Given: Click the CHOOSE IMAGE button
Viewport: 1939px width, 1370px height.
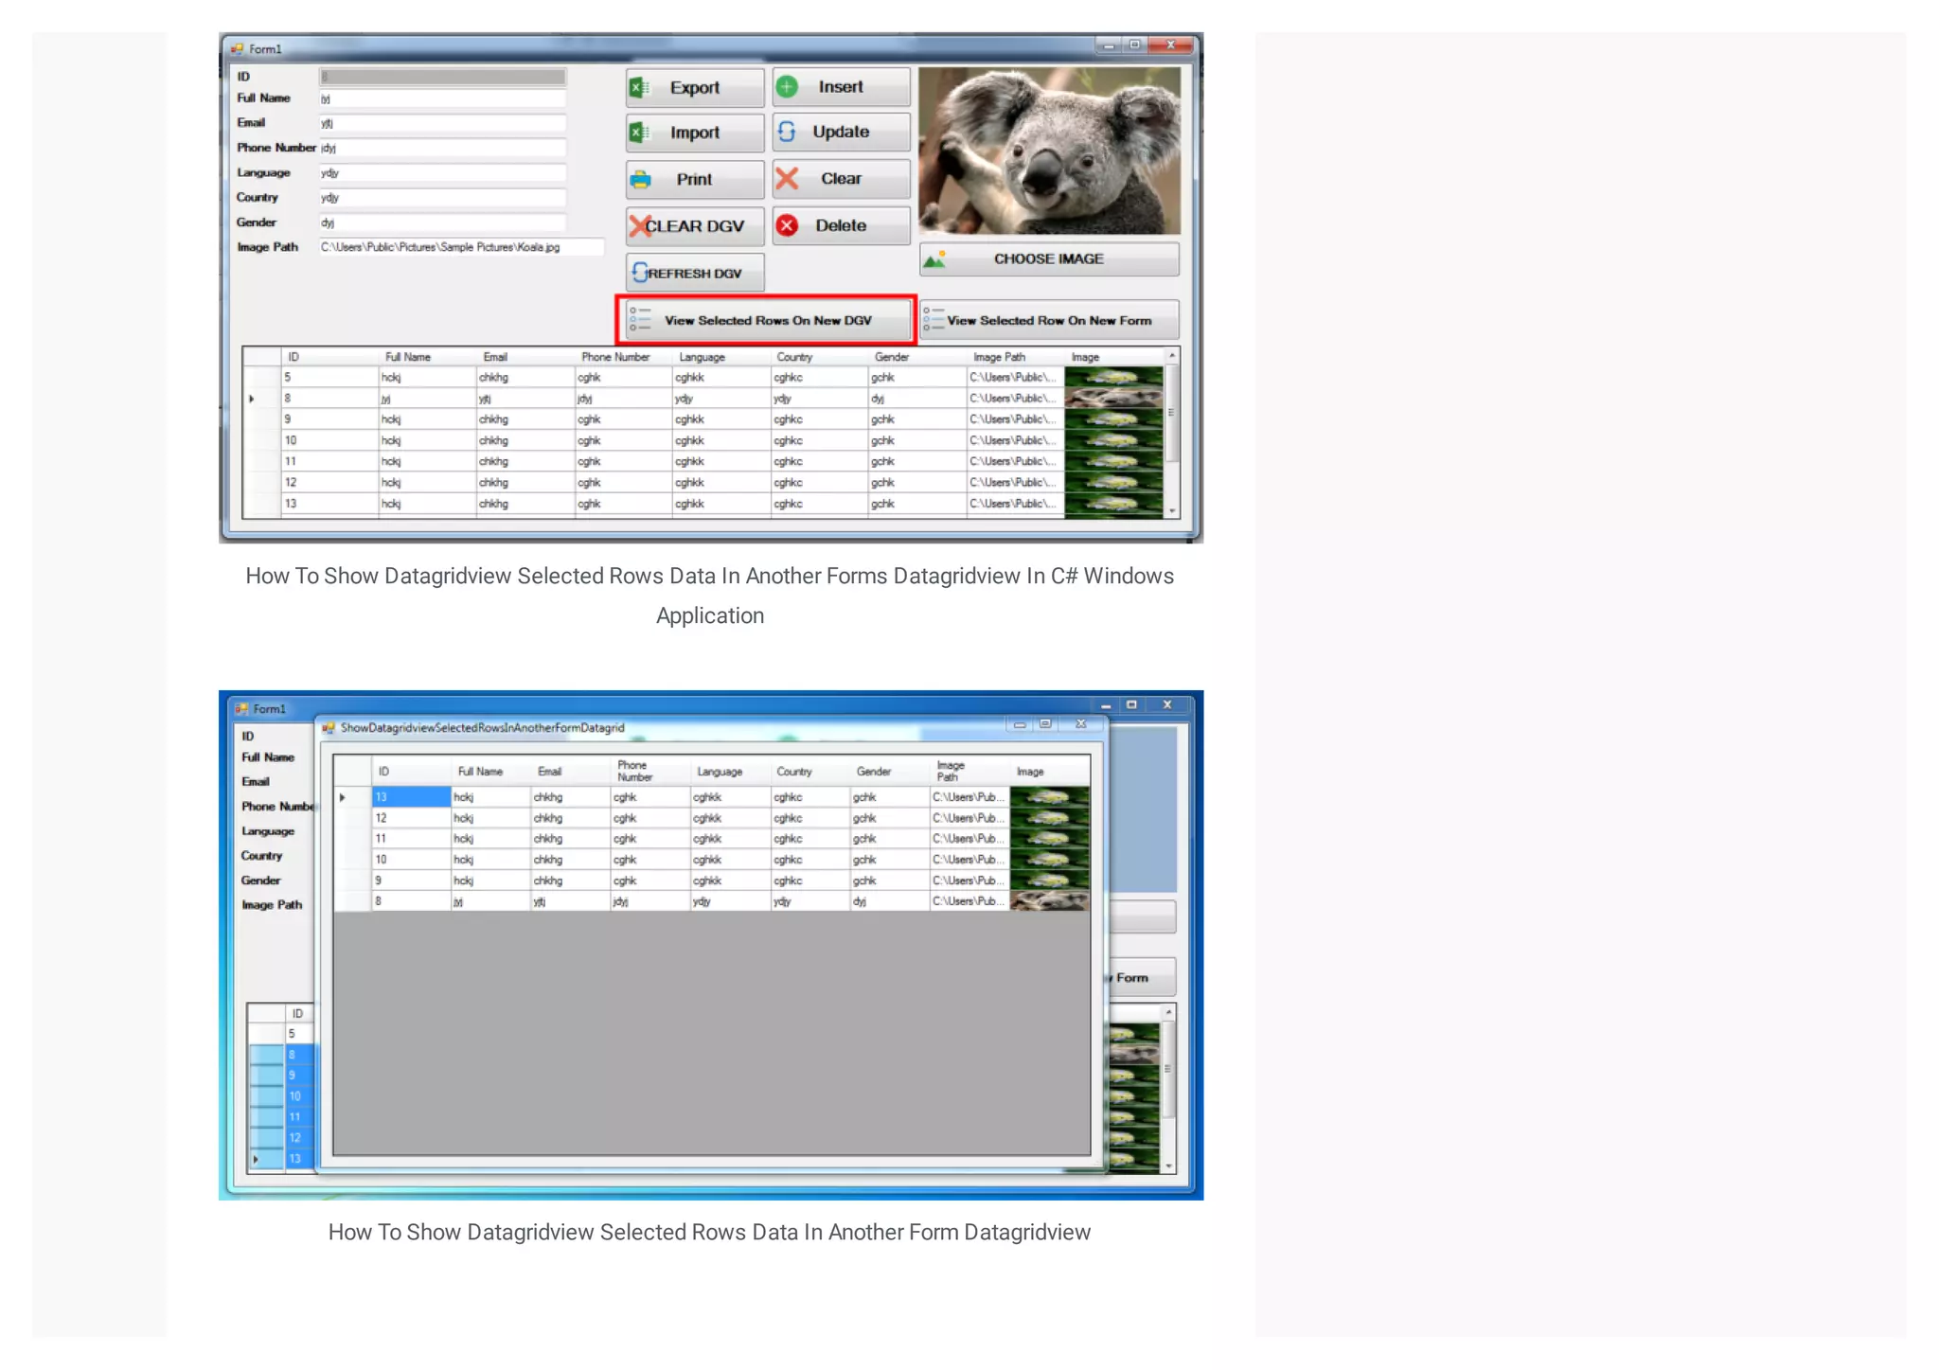Looking at the screenshot, I should 1049,258.
